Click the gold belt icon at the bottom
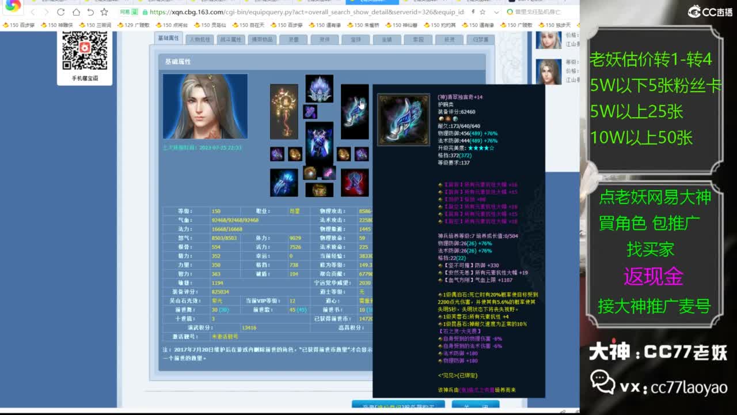Screen dimensions: 737x415 (319, 190)
